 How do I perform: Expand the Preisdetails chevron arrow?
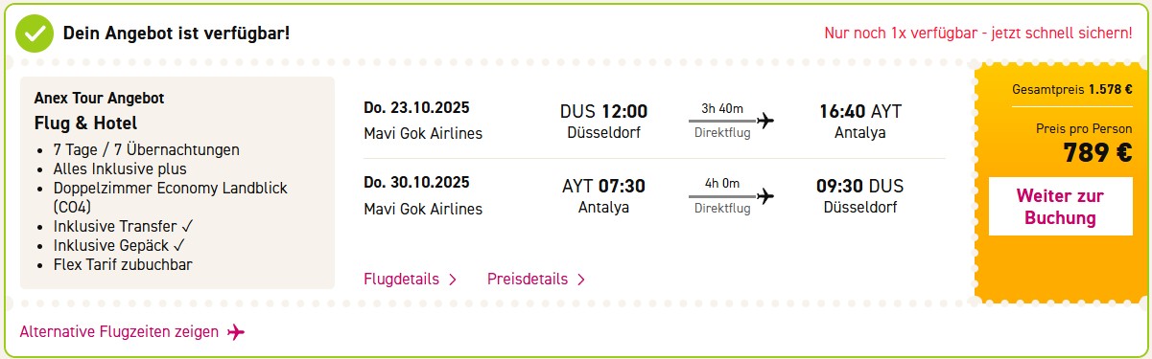[x=581, y=280]
